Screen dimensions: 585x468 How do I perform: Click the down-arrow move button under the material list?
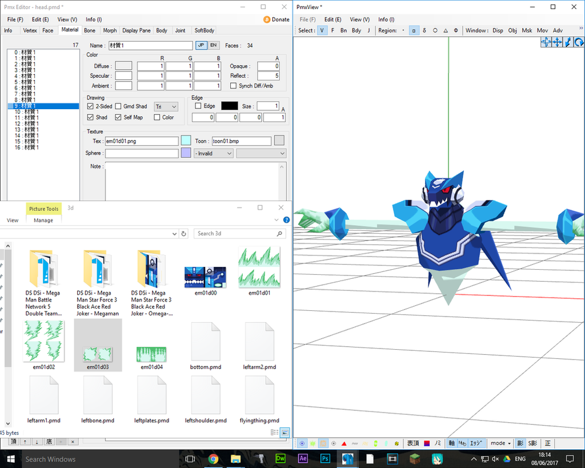[37, 442]
